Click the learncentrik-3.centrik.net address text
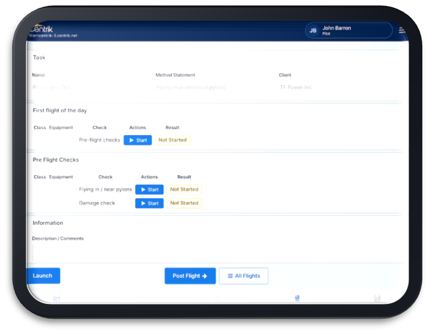This screenshot has width=430, height=333. (53, 36)
